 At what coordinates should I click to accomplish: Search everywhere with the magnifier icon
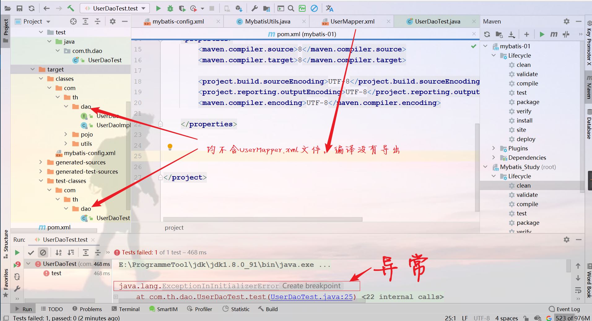(x=291, y=8)
